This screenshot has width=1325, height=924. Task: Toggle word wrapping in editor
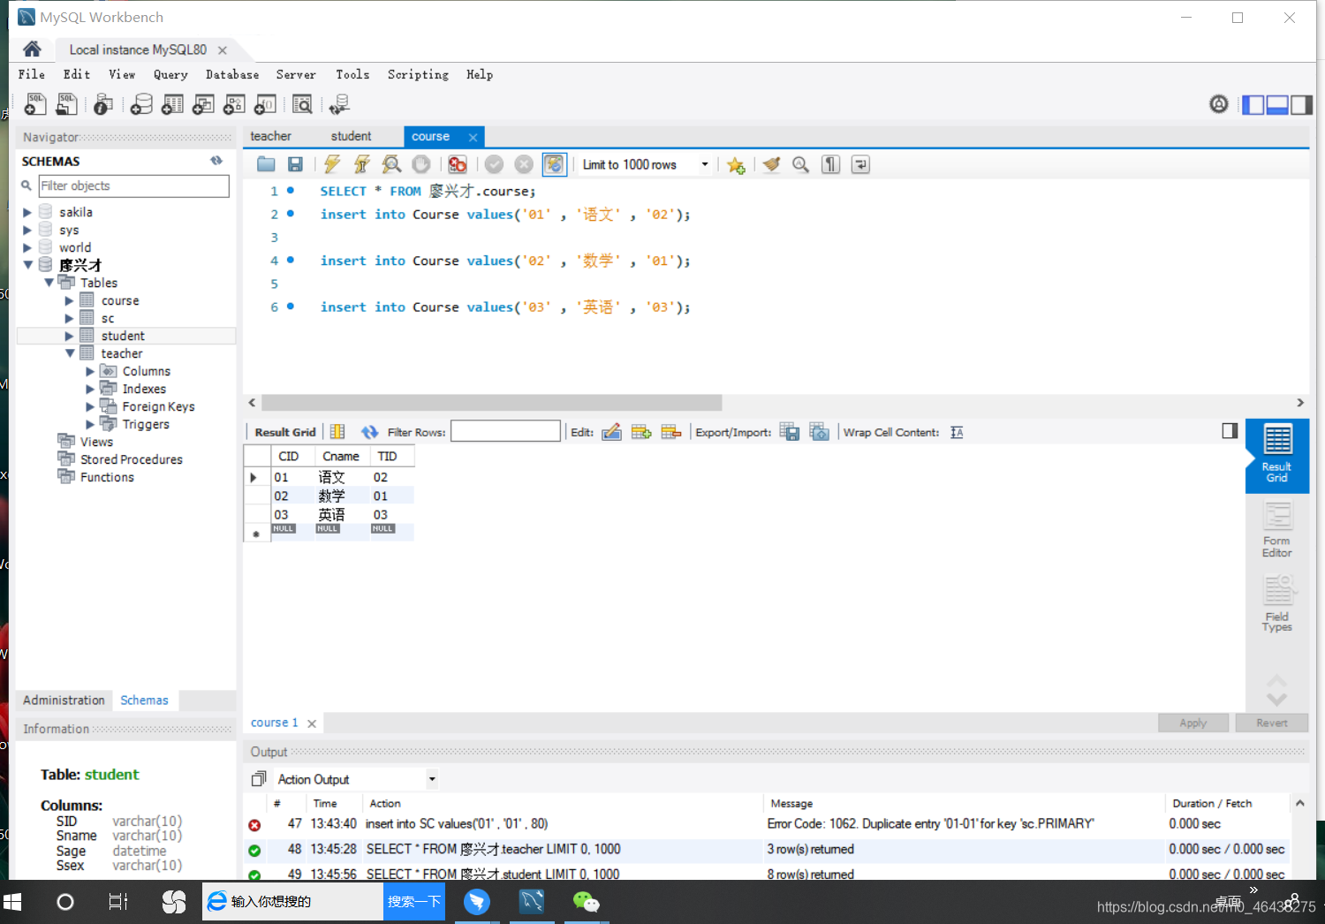coord(860,164)
